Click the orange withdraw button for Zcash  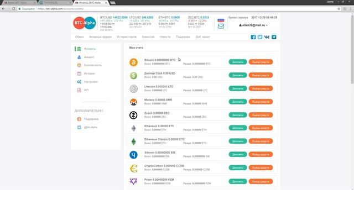tap(261, 115)
